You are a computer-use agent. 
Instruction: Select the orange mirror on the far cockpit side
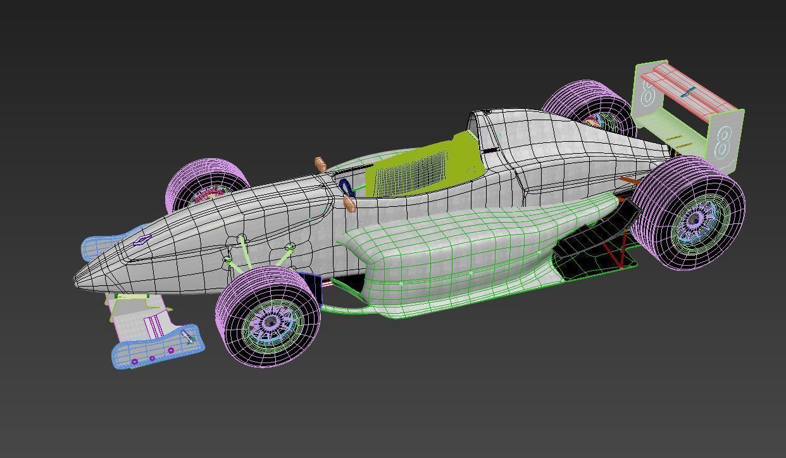[x=320, y=164]
